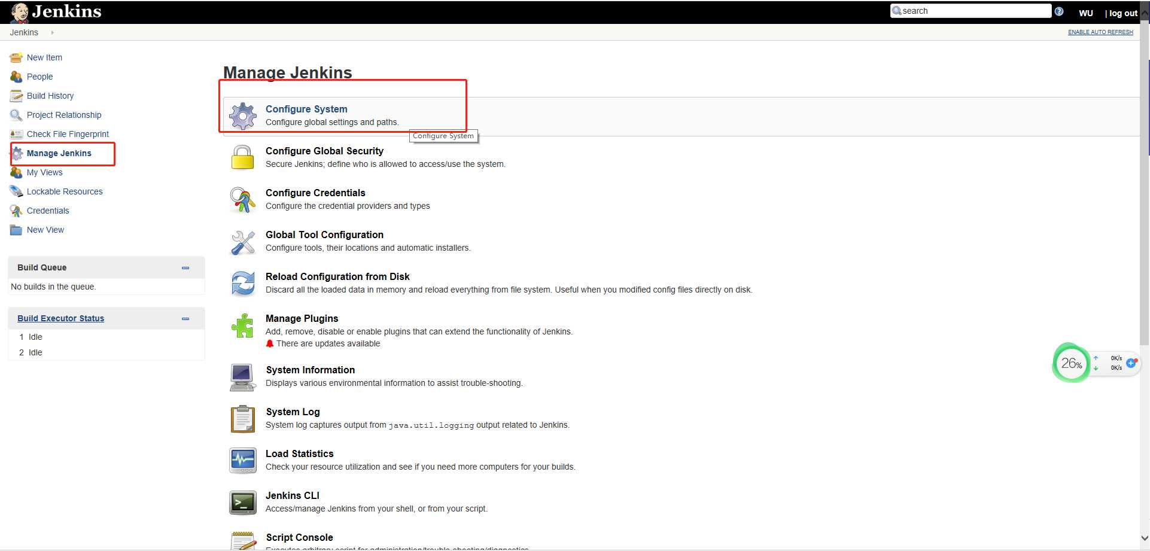Click the Configure Credentials keys icon
The height and width of the screenshot is (551, 1150).
[x=243, y=200]
